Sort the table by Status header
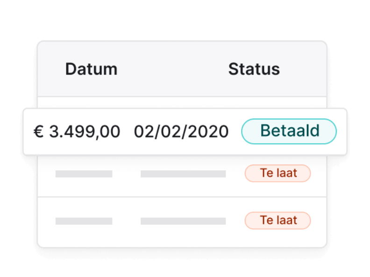The width and height of the screenshot is (370, 277). pyautogui.click(x=254, y=69)
